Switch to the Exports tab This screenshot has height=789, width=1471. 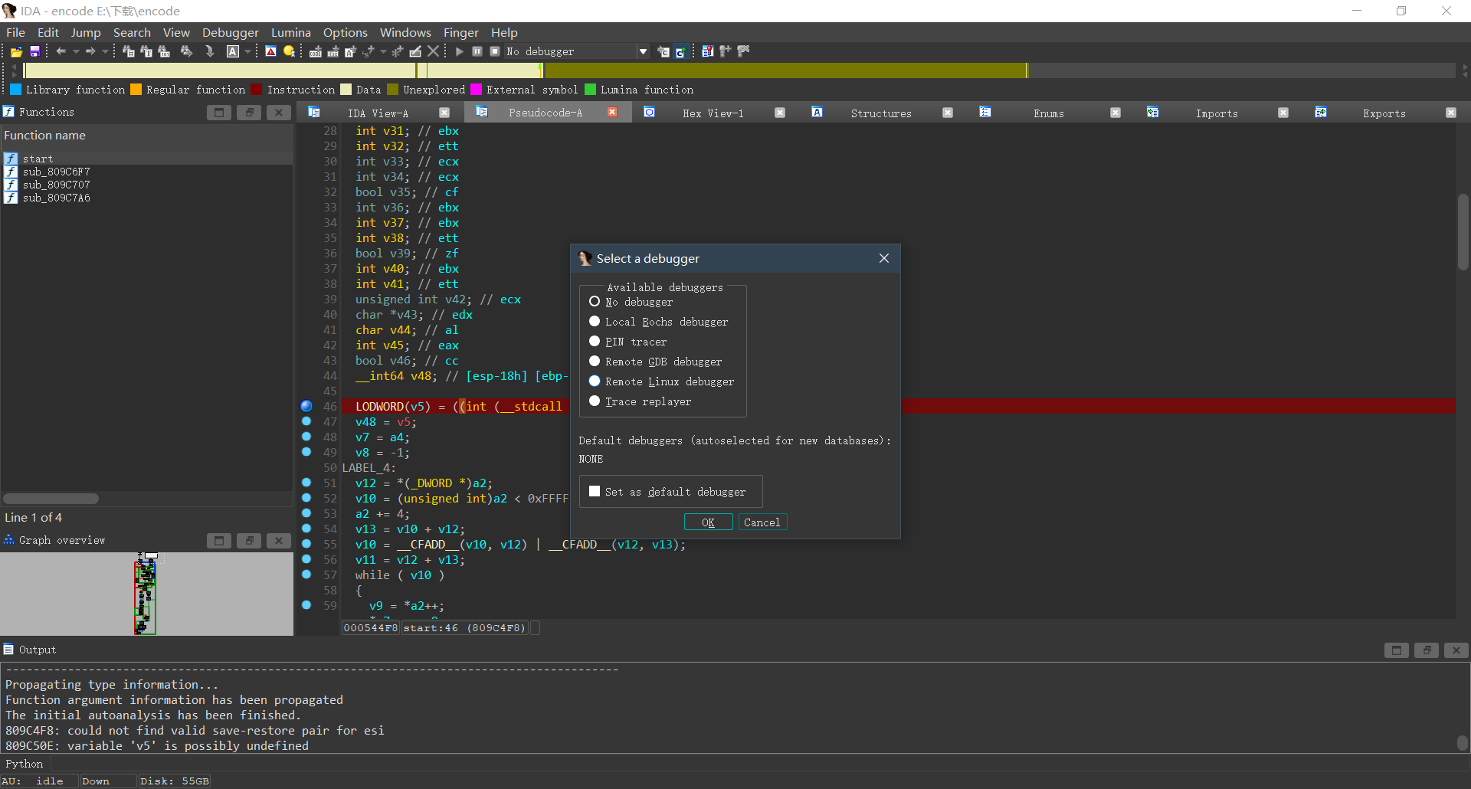coord(1384,113)
